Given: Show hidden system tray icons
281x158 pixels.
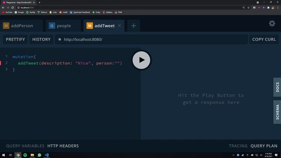Looking at the screenshot, I should point(233,155).
